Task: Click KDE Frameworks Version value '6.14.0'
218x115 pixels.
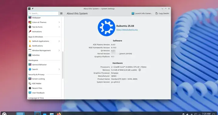Action: 114,48
